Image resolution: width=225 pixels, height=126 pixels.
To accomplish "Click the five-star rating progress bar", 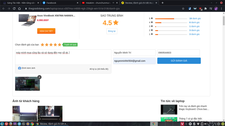I will click(x=171, y=19).
